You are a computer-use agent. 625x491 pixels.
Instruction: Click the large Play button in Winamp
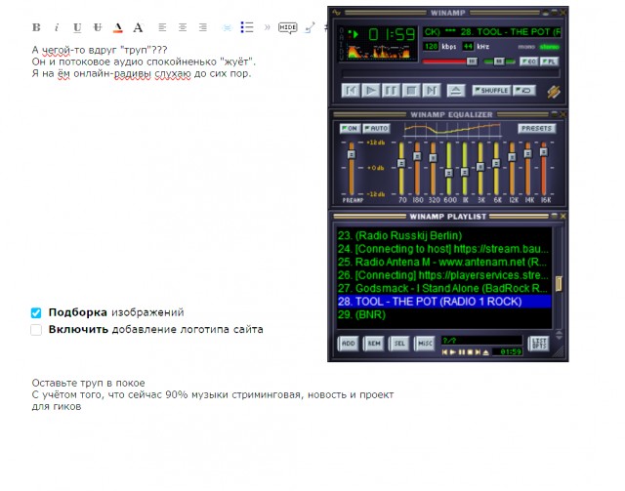pyautogui.click(x=371, y=91)
